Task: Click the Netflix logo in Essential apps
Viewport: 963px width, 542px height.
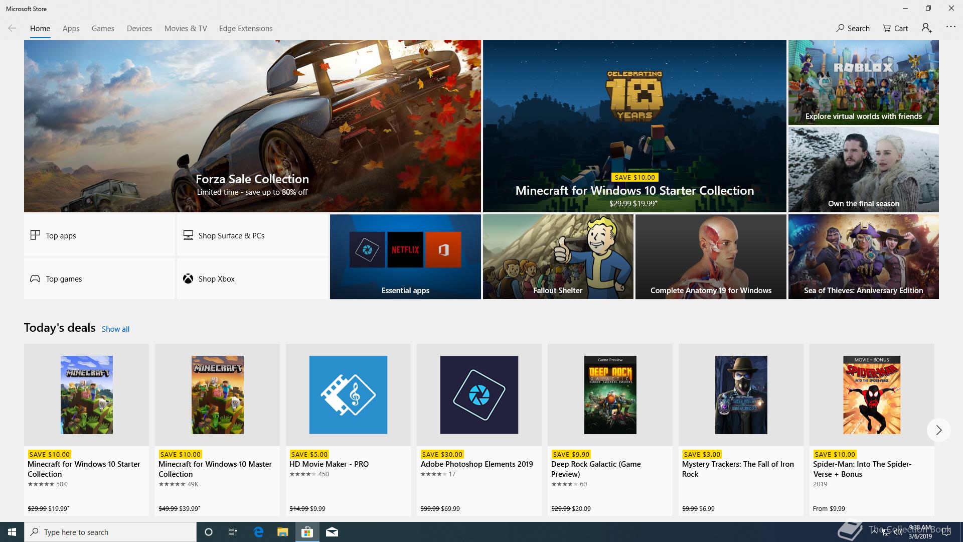Action: [x=405, y=249]
